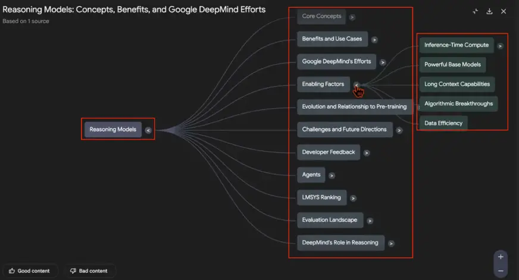Viewport: 519px width, 280px height.
Task: Expand Challenges and Future Directions arrow
Action: pyautogui.click(x=399, y=130)
